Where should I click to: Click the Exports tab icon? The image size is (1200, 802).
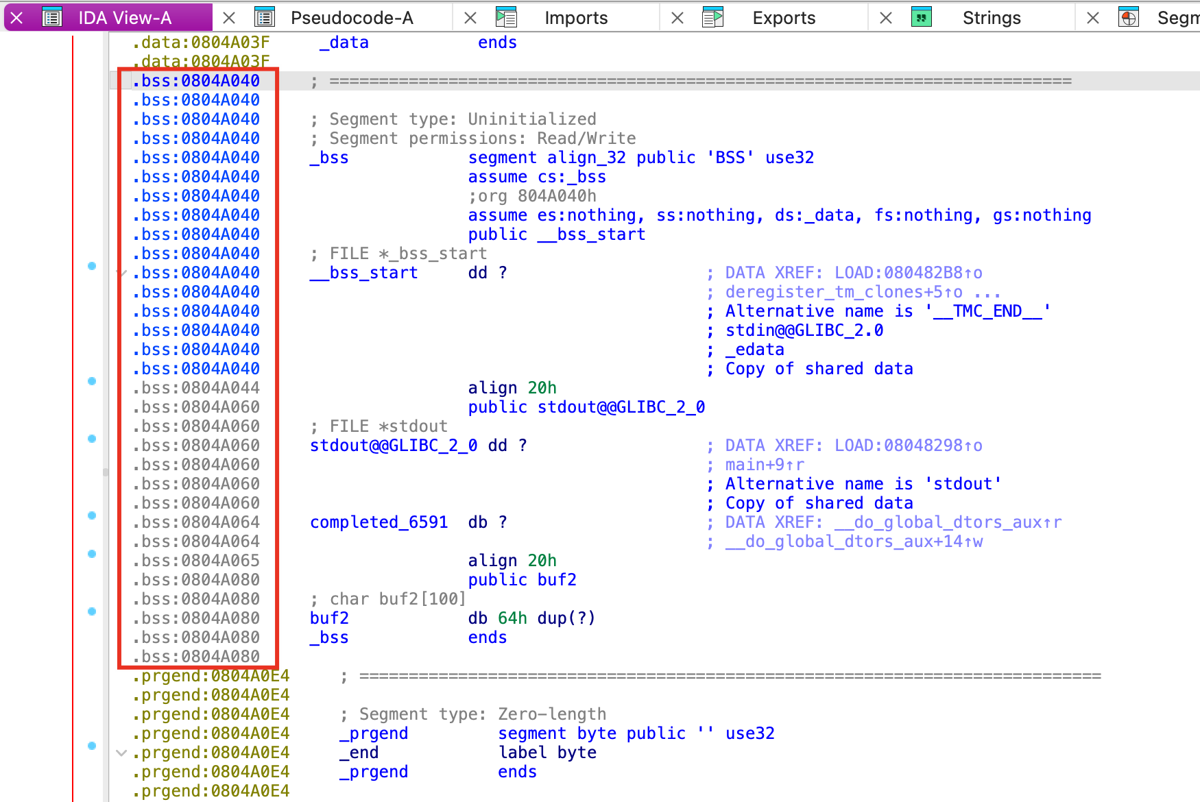point(713,18)
